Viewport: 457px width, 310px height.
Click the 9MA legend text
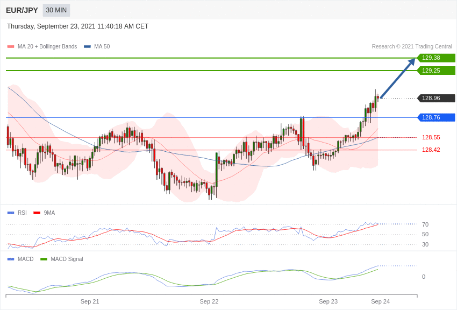click(49, 213)
